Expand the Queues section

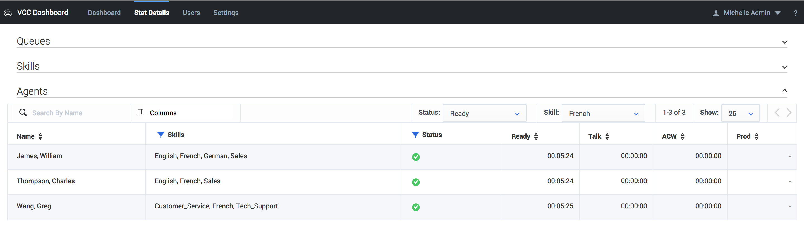click(784, 42)
